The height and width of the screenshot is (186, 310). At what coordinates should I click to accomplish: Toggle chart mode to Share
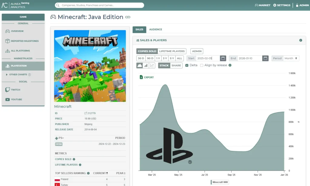tap(176, 65)
